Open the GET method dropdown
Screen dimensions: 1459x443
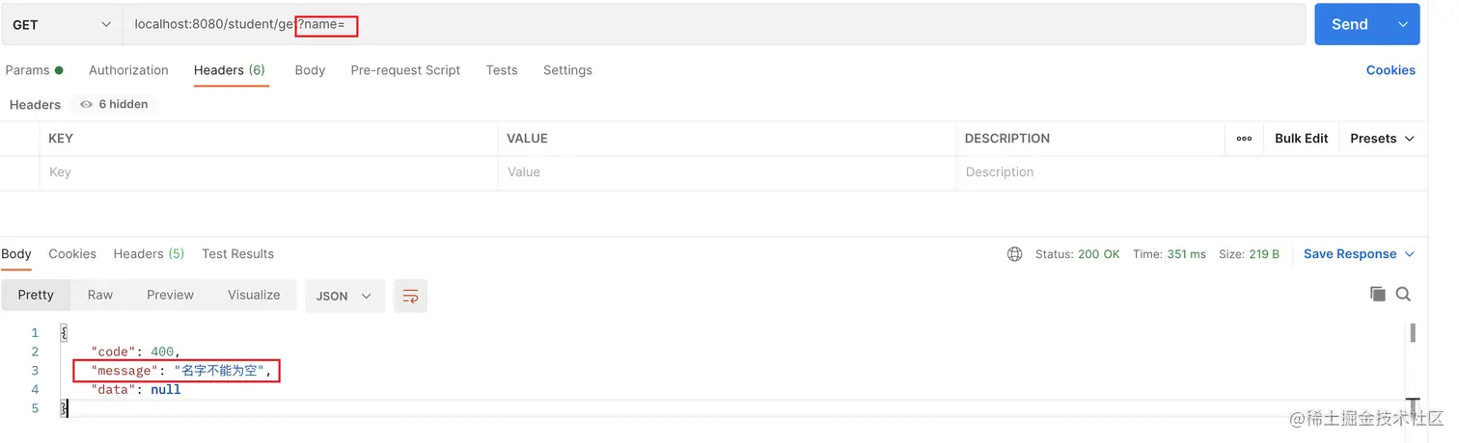61,24
